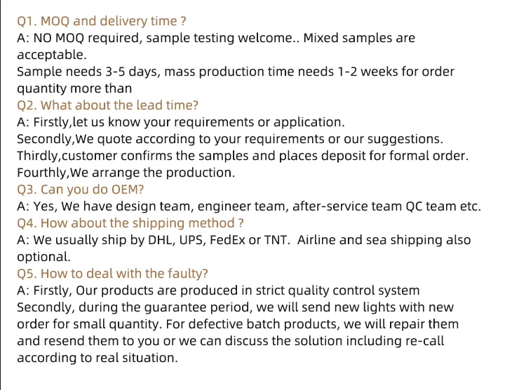Screen dimensions: 526x390
Task: Click the 'Fourthly,We arrange the production.' line
Action: 126,173
